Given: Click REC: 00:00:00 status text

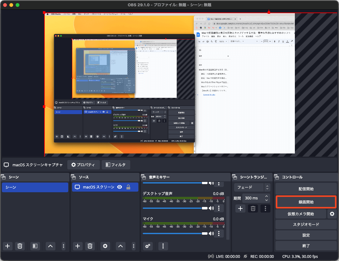Looking at the screenshot, I should point(262,256).
